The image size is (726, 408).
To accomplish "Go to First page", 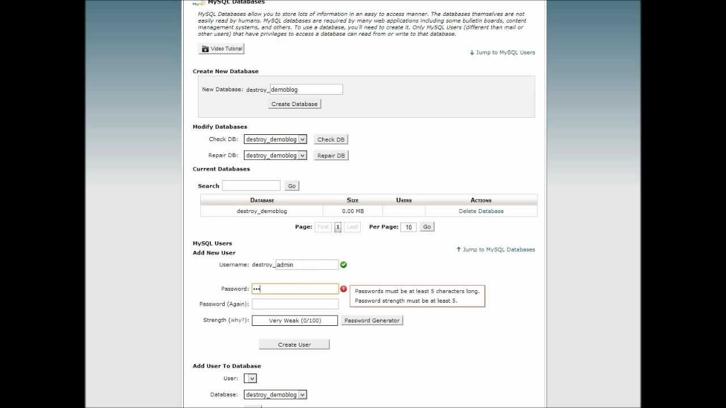I will pyautogui.click(x=323, y=227).
